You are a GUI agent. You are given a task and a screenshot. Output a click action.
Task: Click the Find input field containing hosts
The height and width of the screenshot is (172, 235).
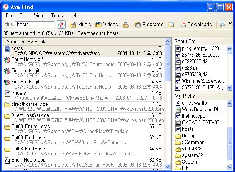click(x=35, y=25)
